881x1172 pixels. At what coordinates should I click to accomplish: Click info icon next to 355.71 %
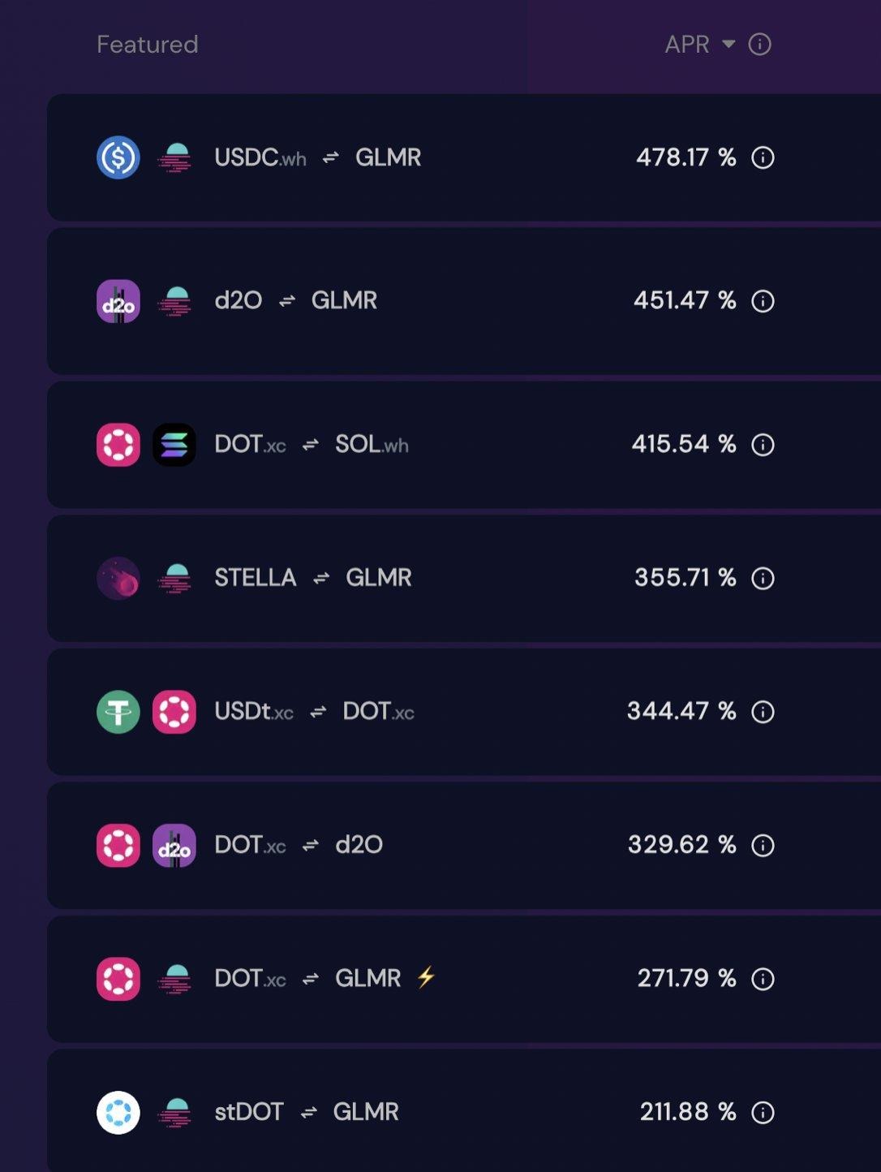pos(763,578)
